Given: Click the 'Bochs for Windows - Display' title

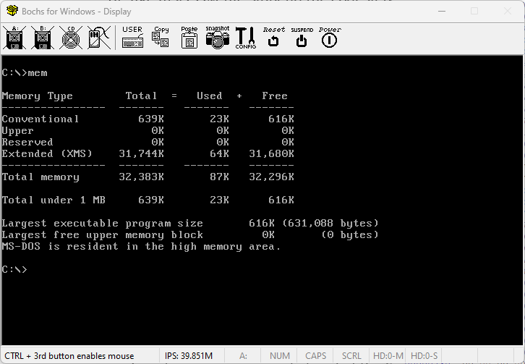Looking at the screenshot, I should pyautogui.click(x=77, y=12).
